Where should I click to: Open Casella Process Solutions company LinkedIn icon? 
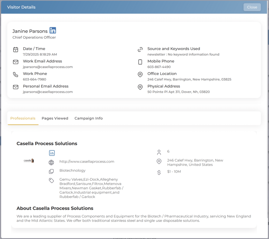coord(52,153)
